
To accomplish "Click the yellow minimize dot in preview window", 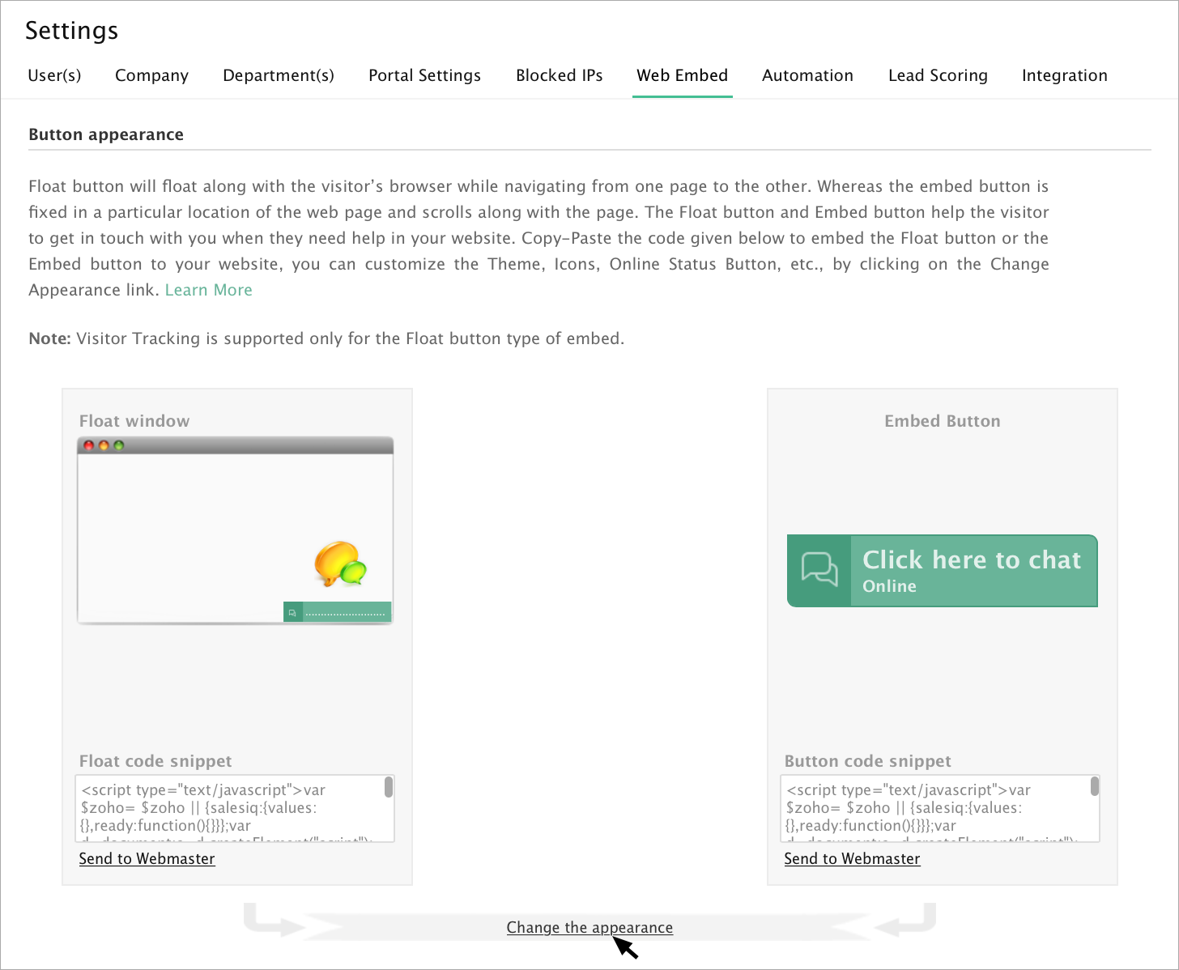I will click(104, 445).
